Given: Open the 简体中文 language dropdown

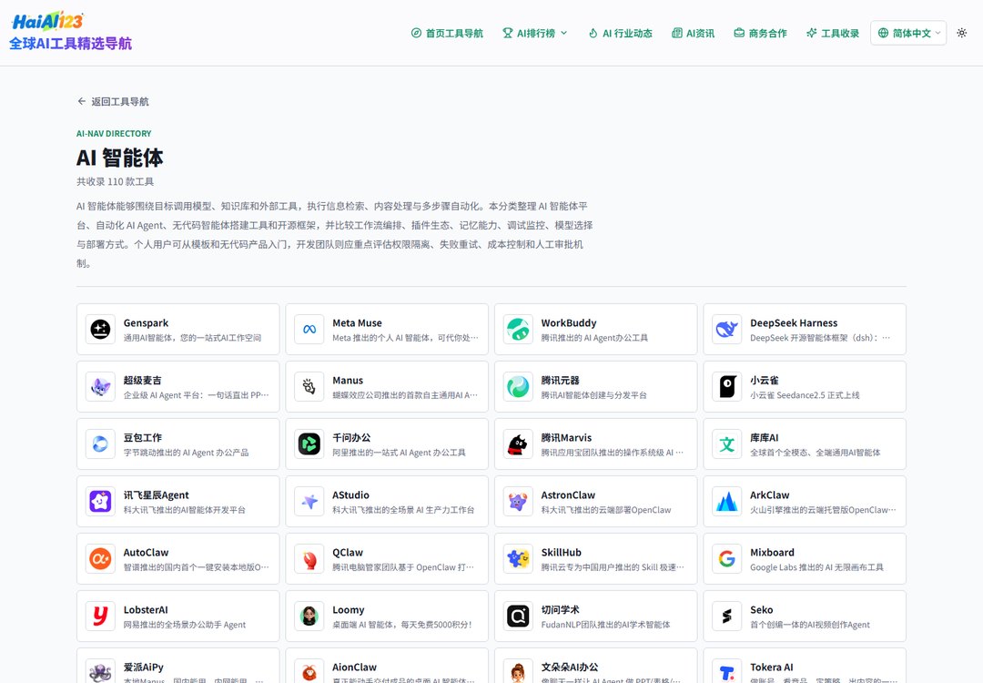Looking at the screenshot, I should (x=908, y=33).
